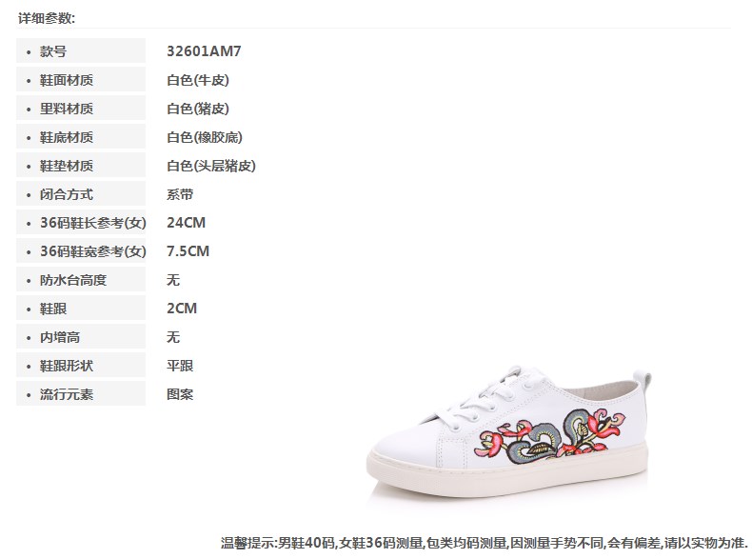Click the 7.5CM shoe width value

coord(188,251)
